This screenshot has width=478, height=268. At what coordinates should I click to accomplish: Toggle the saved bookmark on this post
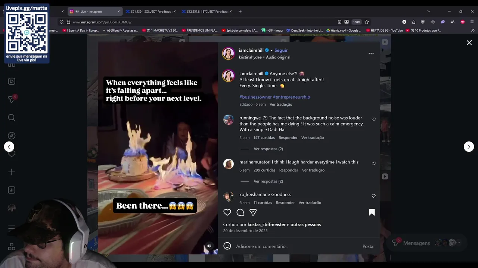pos(372,212)
